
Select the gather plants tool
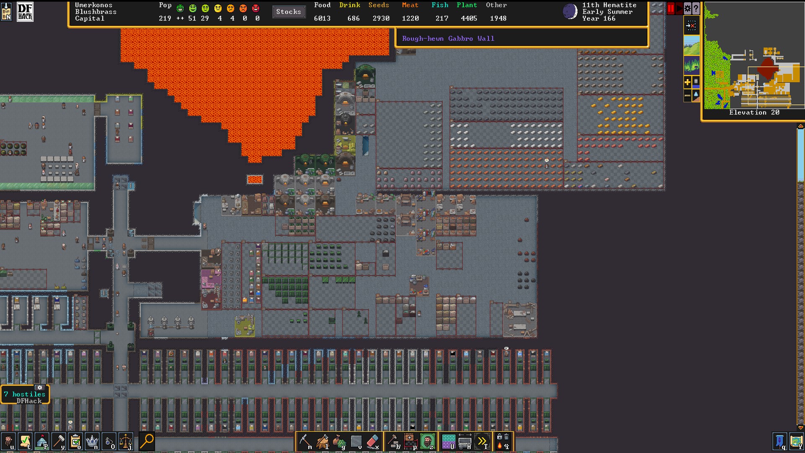(339, 442)
